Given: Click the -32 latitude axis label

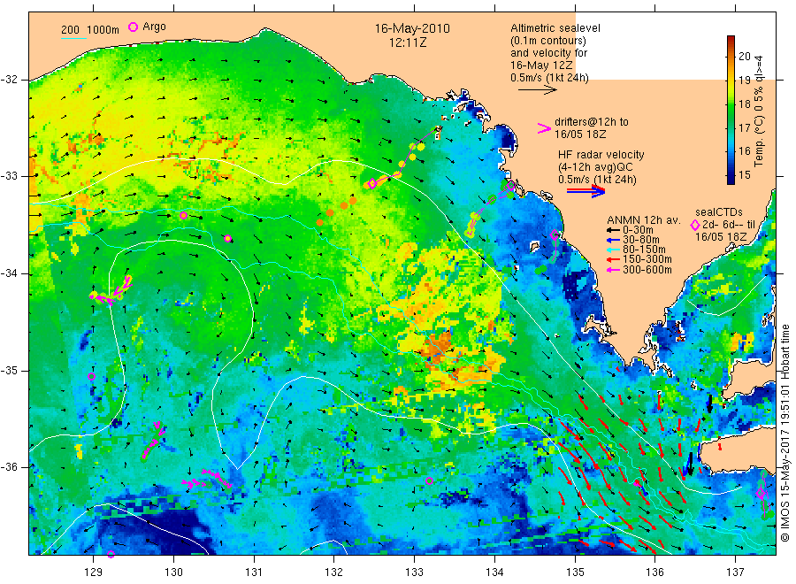Looking at the screenshot, I should point(9,80).
